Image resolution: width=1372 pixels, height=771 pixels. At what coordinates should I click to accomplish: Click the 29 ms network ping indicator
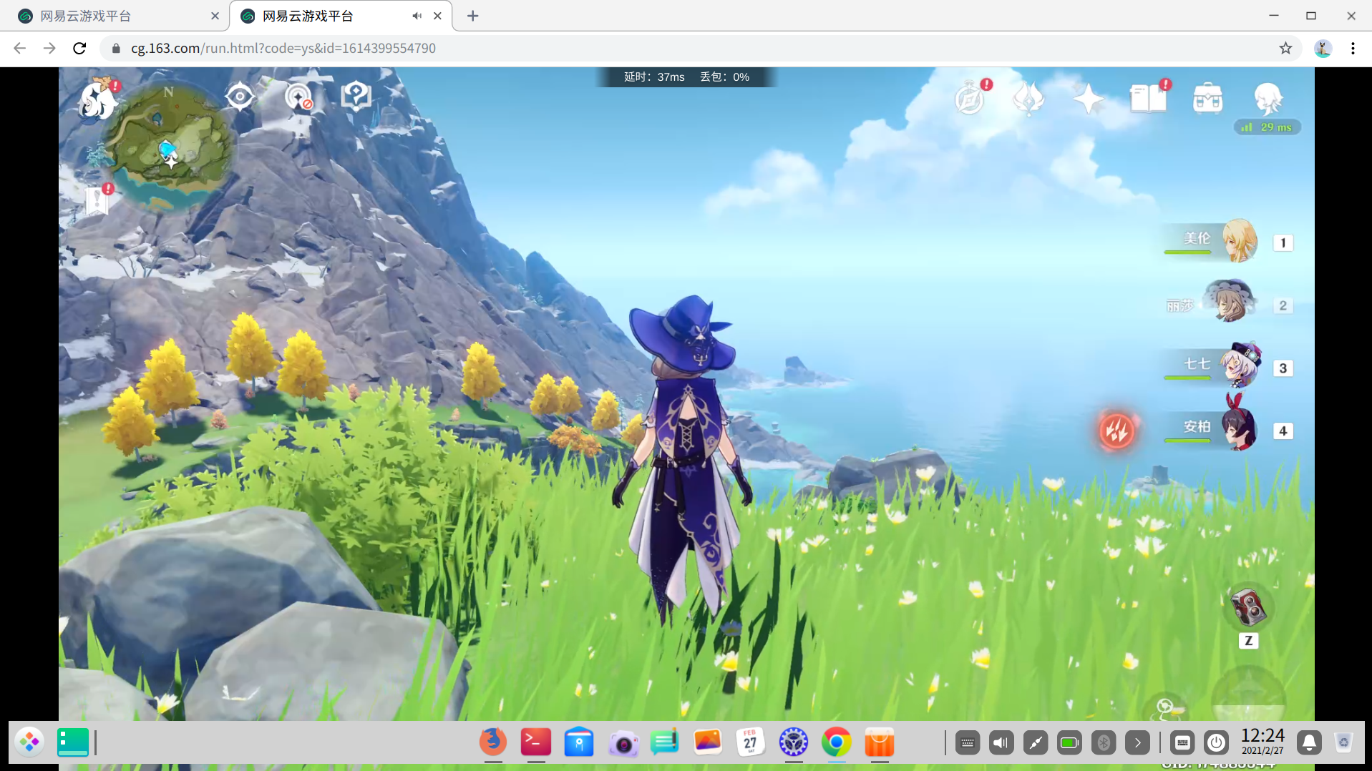[x=1268, y=127]
